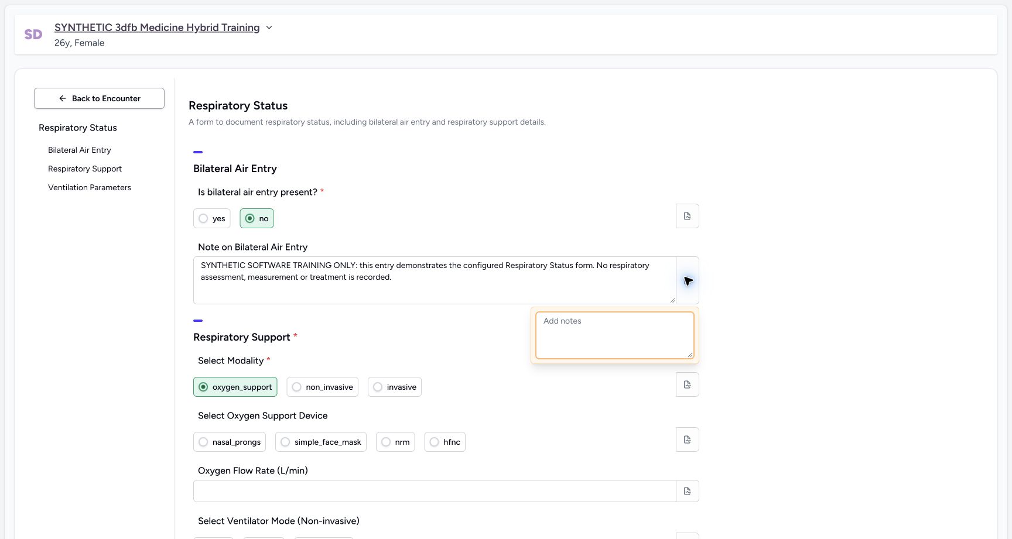Viewport: 1012px width, 539px height.
Task: Jump to Bilateral Air Entry section in sidebar
Action: click(x=80, y=150)
